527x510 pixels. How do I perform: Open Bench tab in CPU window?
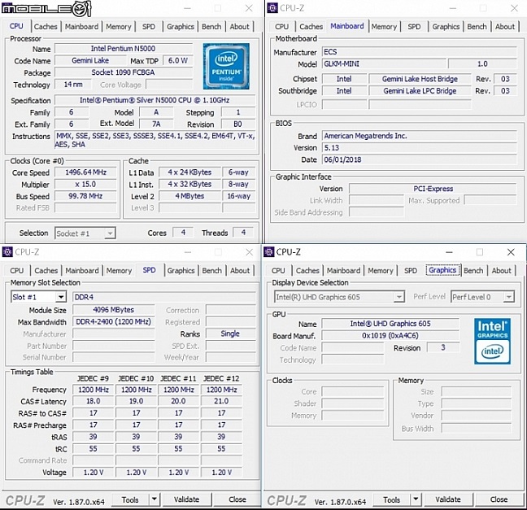pyautogui.click(x=211, y=27)
